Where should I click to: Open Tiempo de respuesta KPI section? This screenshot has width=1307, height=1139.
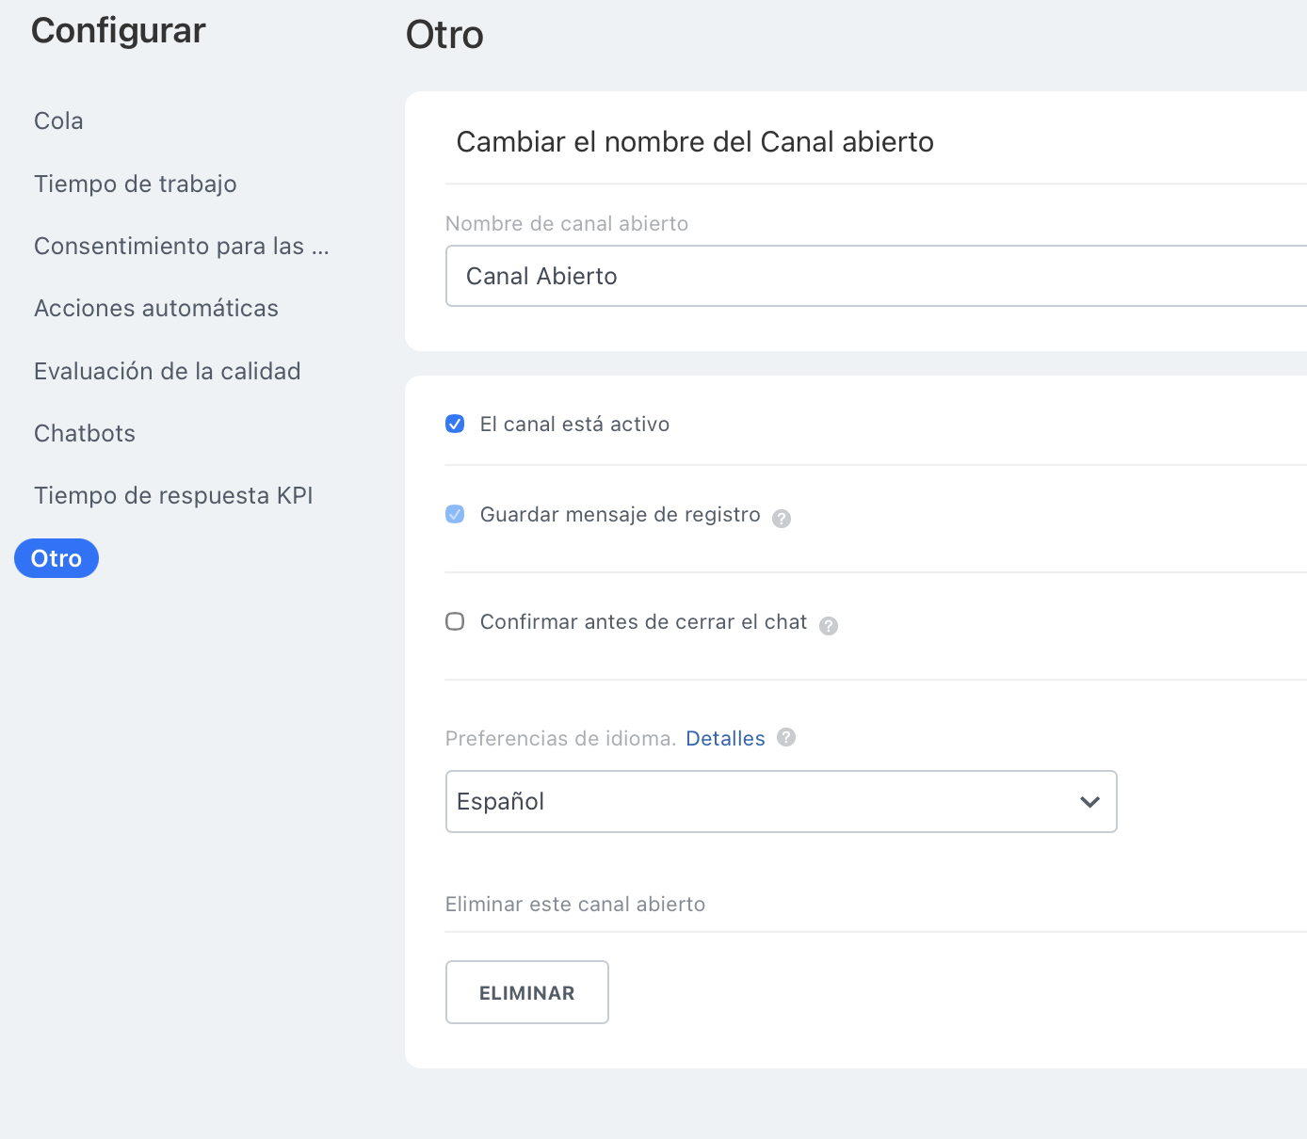tap(173, 496)
